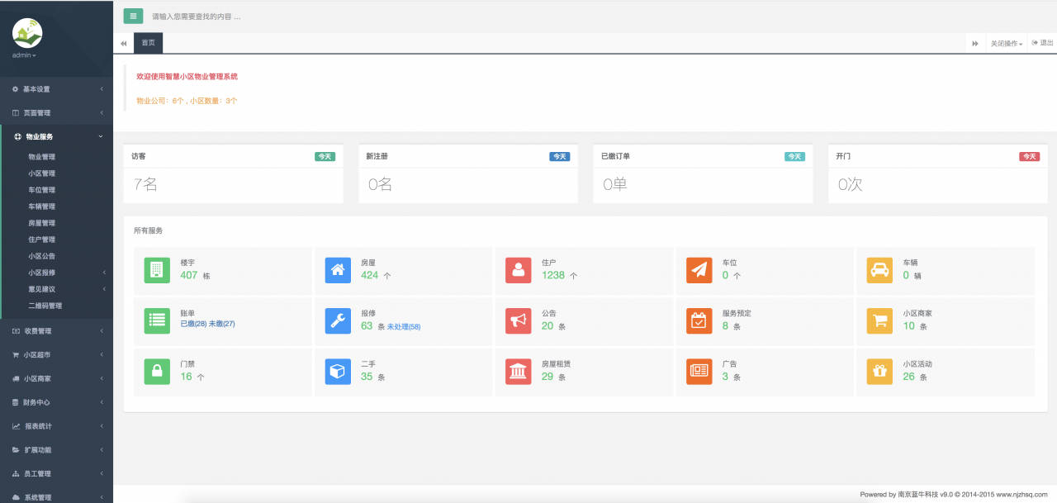Click the 1238 resident count

pyautogui.click(x=553, y=275)
